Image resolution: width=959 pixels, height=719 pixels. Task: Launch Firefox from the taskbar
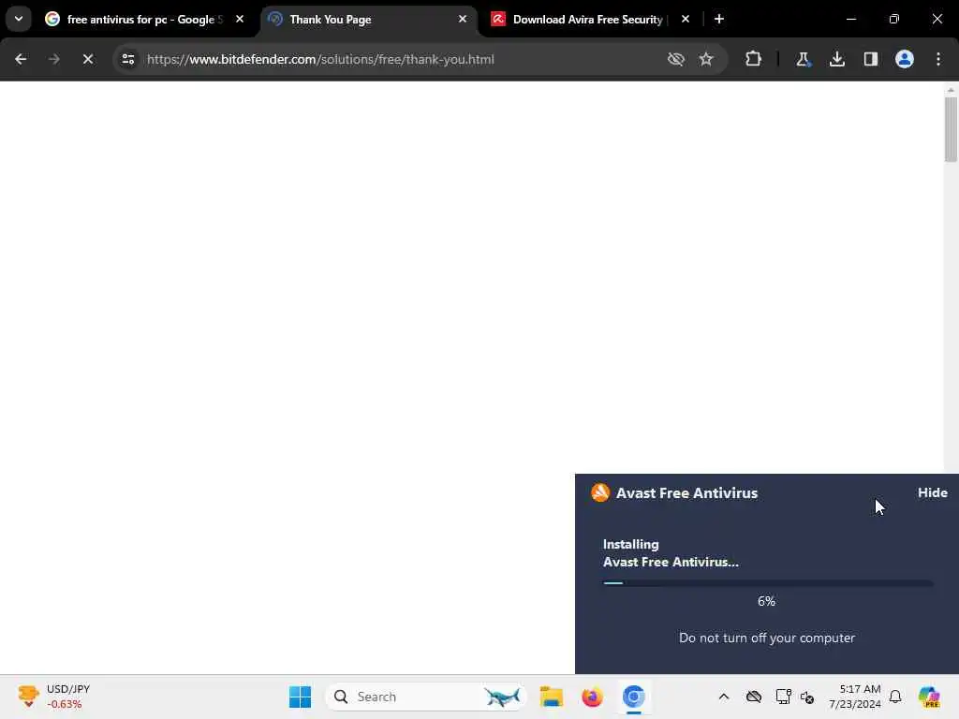coord(592,697)
